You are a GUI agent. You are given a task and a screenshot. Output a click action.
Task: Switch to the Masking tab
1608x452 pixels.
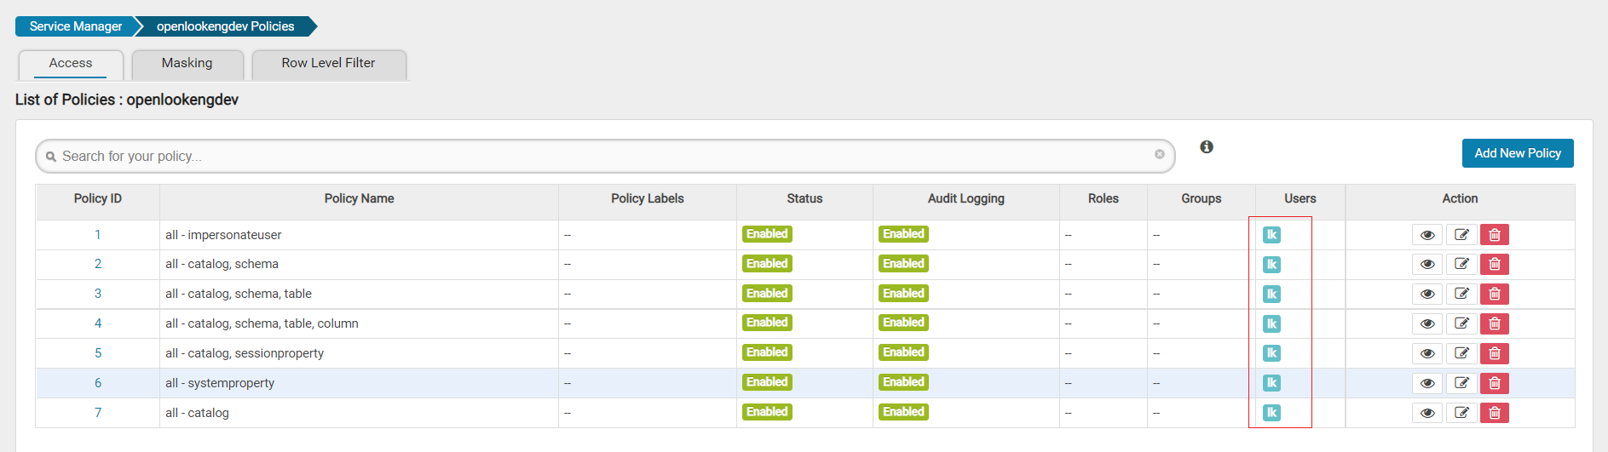(x=187, y=64)
